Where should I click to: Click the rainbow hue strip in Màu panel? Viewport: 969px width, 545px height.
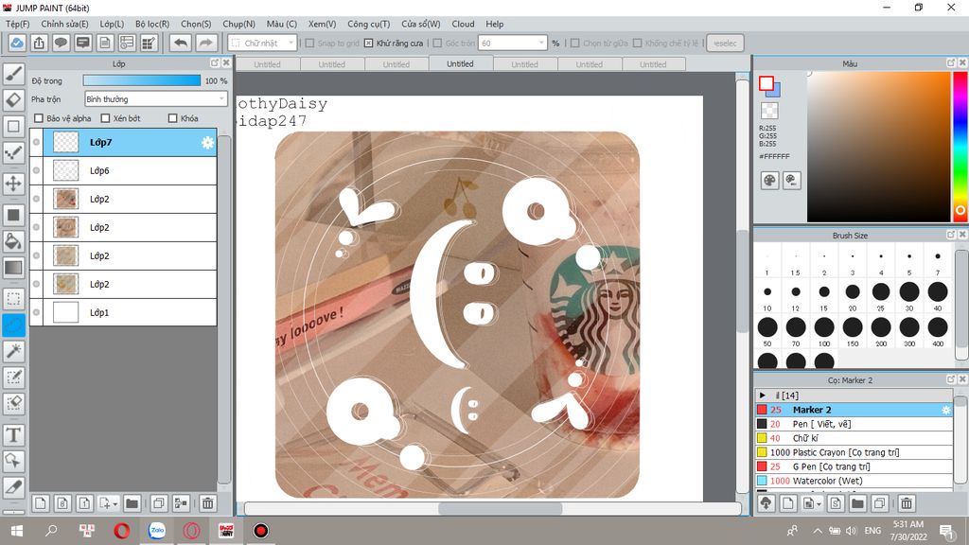(x=960, y=147)
